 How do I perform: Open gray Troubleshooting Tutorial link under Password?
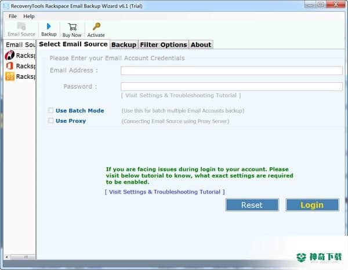[x=181, y=96]
